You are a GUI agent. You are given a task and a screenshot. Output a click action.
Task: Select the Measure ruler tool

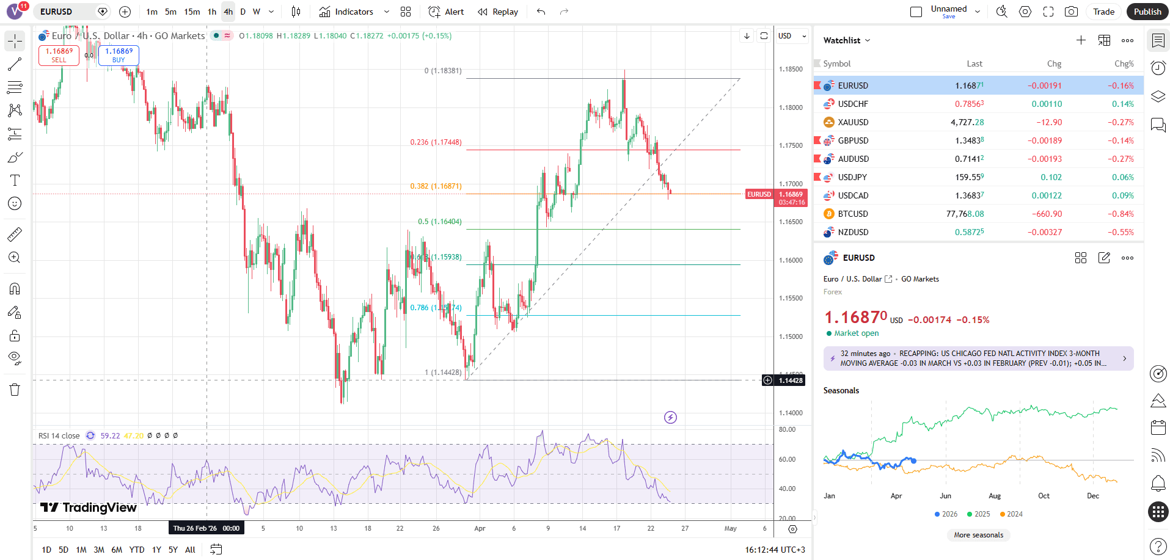[x=15, y=233]
